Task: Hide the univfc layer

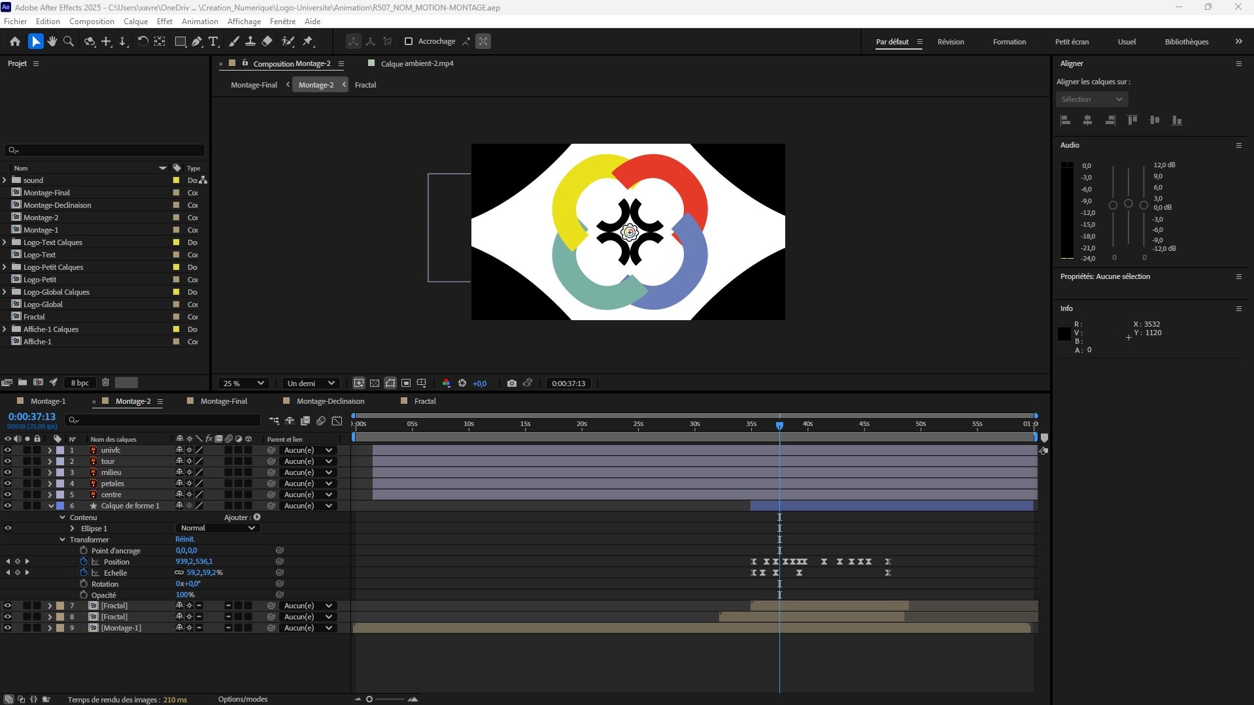Action: pyautogui.click(x=8, y=450)
